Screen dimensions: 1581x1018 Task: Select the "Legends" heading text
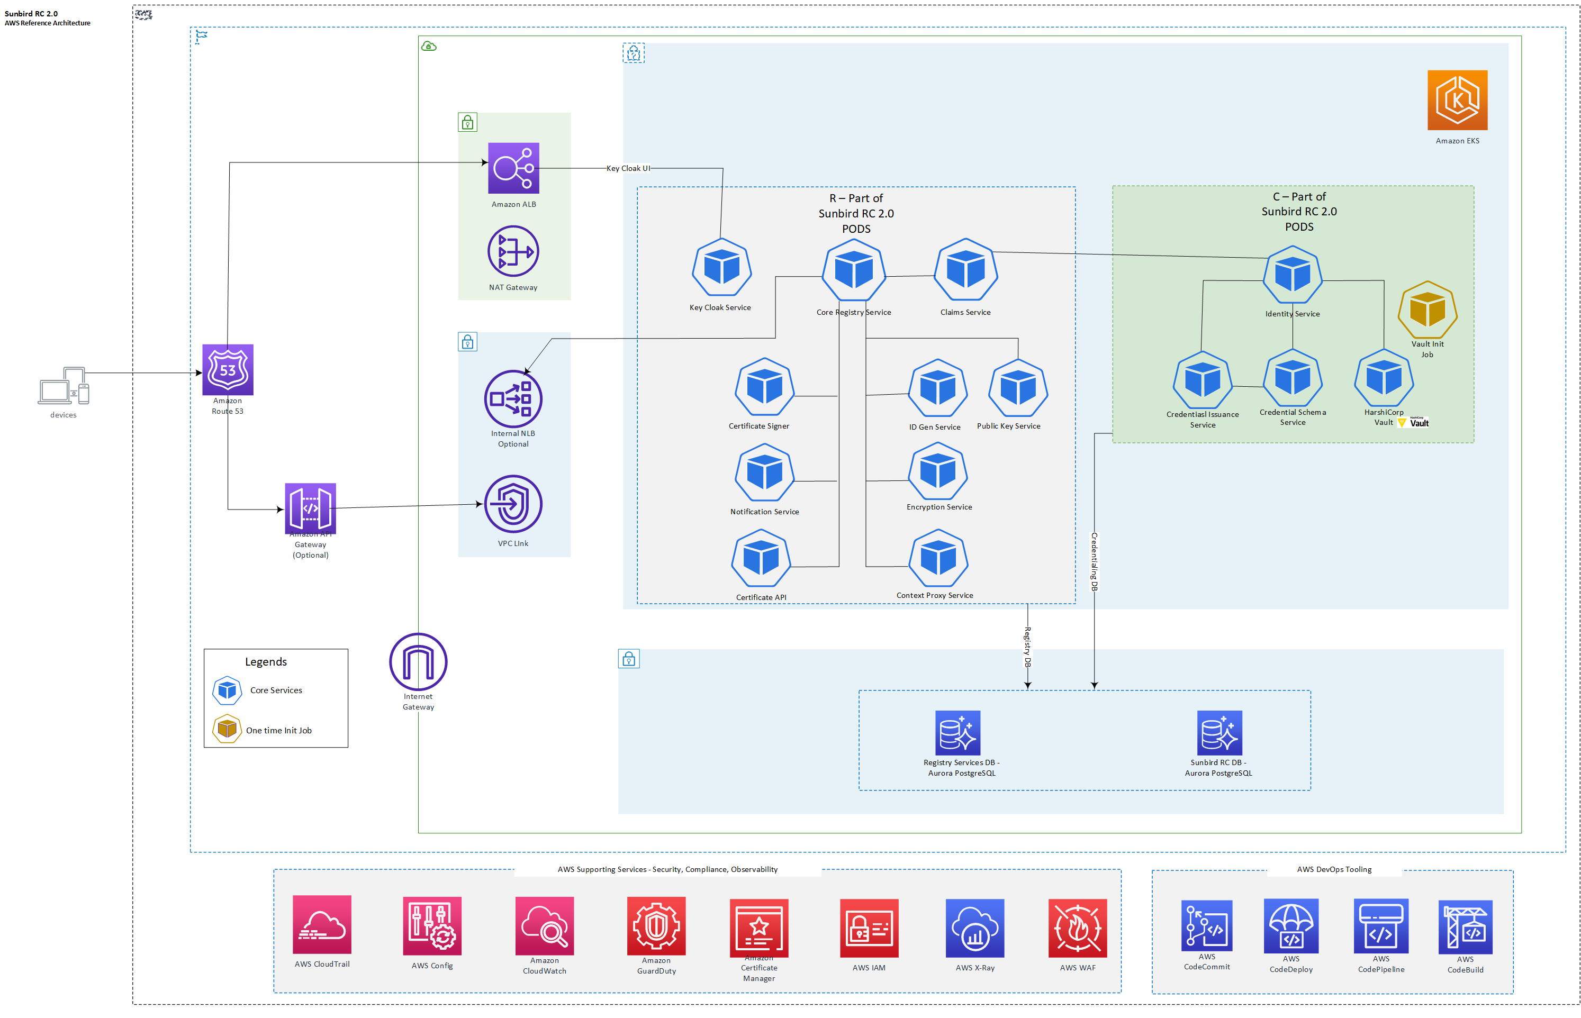point(266,661)
